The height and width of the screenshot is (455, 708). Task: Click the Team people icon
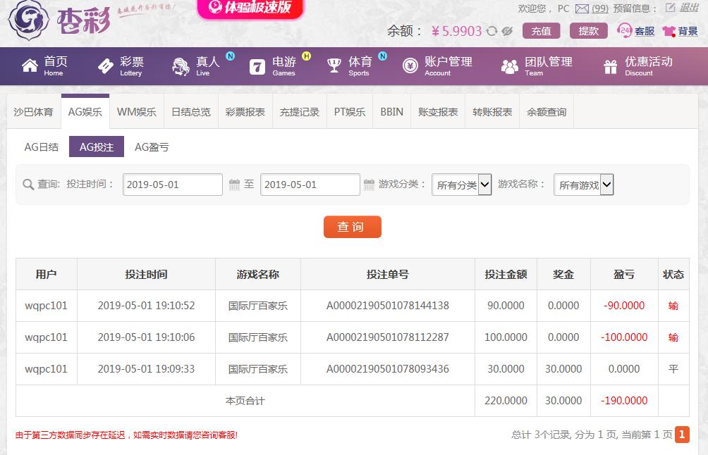click(x=510, y=67)
